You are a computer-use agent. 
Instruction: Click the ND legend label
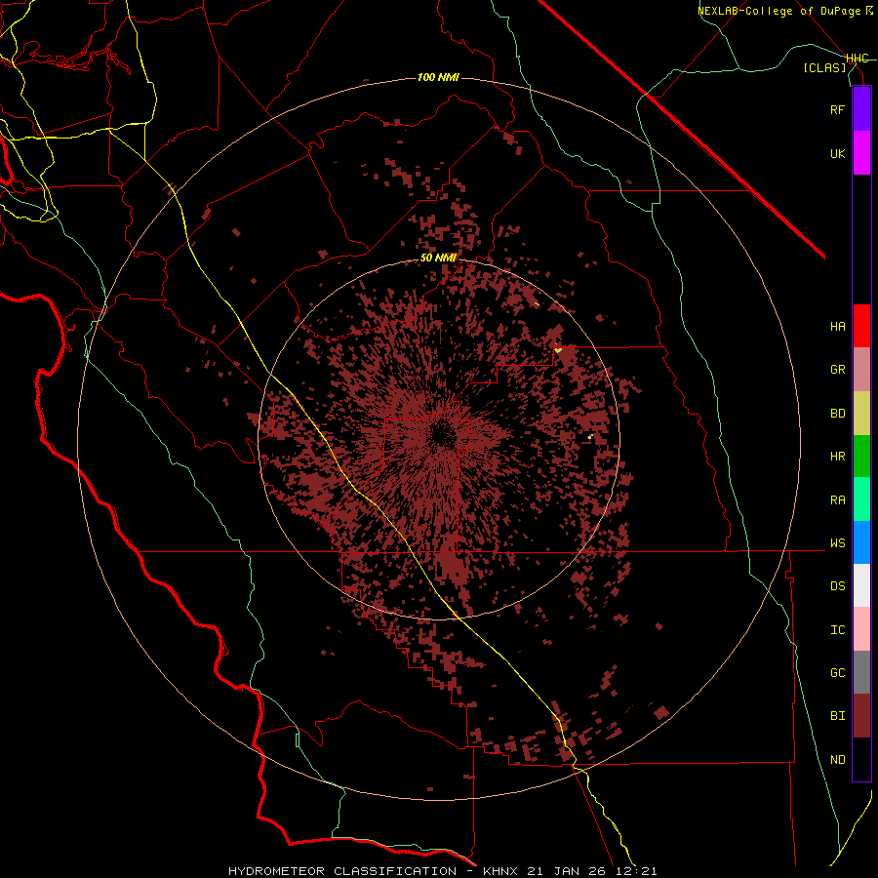[x=837, y=760]
